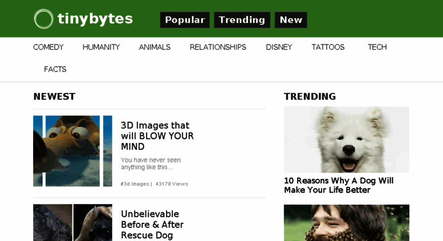Click '43178 Views' text

[172, 184]
